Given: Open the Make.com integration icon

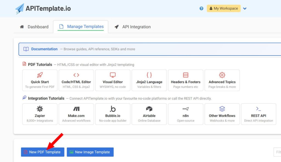Looking at the screenshot, I should tap(76, 109).
